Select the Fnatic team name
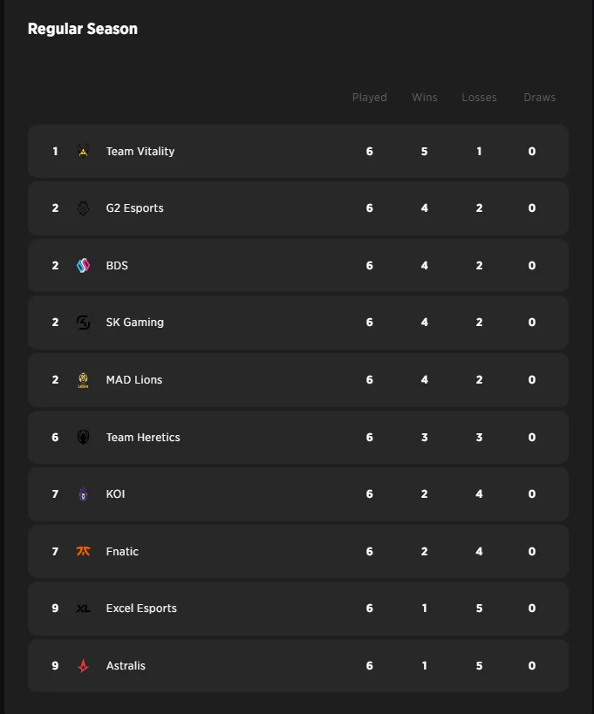 (122, 551)
